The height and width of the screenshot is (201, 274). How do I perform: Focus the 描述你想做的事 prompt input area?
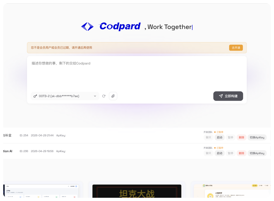click(x=137, y=73)
